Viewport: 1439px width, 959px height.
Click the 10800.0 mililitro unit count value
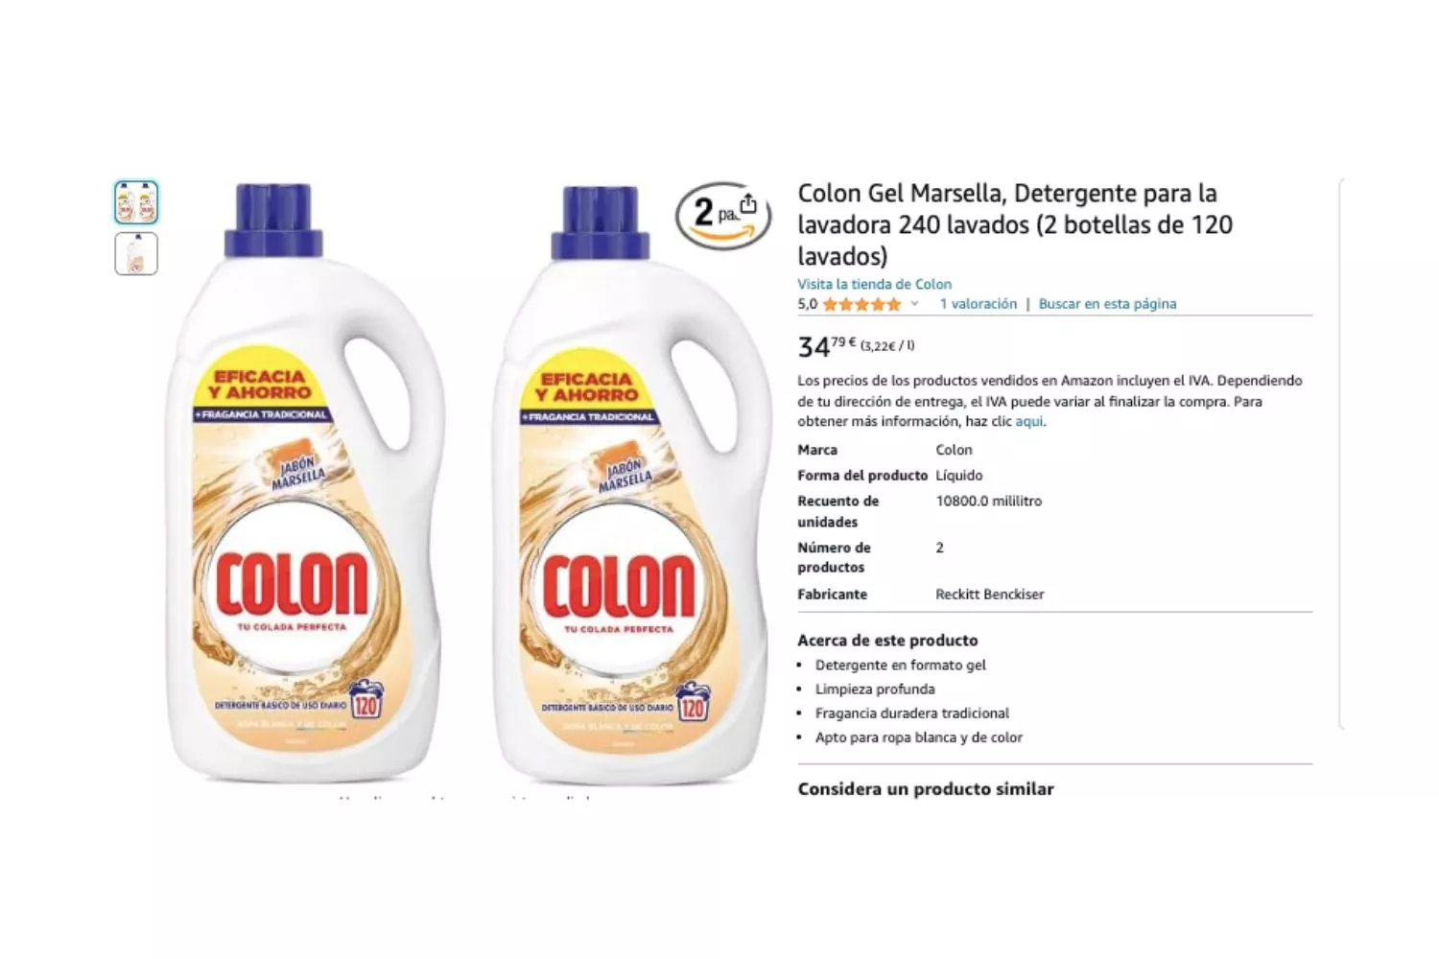pos(988,501)
